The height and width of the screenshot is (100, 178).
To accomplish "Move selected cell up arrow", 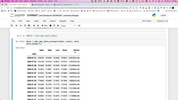I will [34, 26].
